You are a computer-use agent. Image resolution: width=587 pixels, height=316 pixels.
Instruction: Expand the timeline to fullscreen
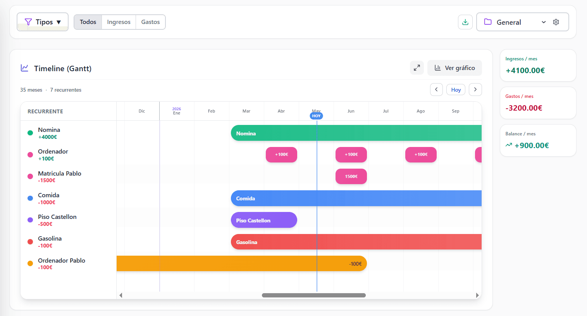point(417,68)
